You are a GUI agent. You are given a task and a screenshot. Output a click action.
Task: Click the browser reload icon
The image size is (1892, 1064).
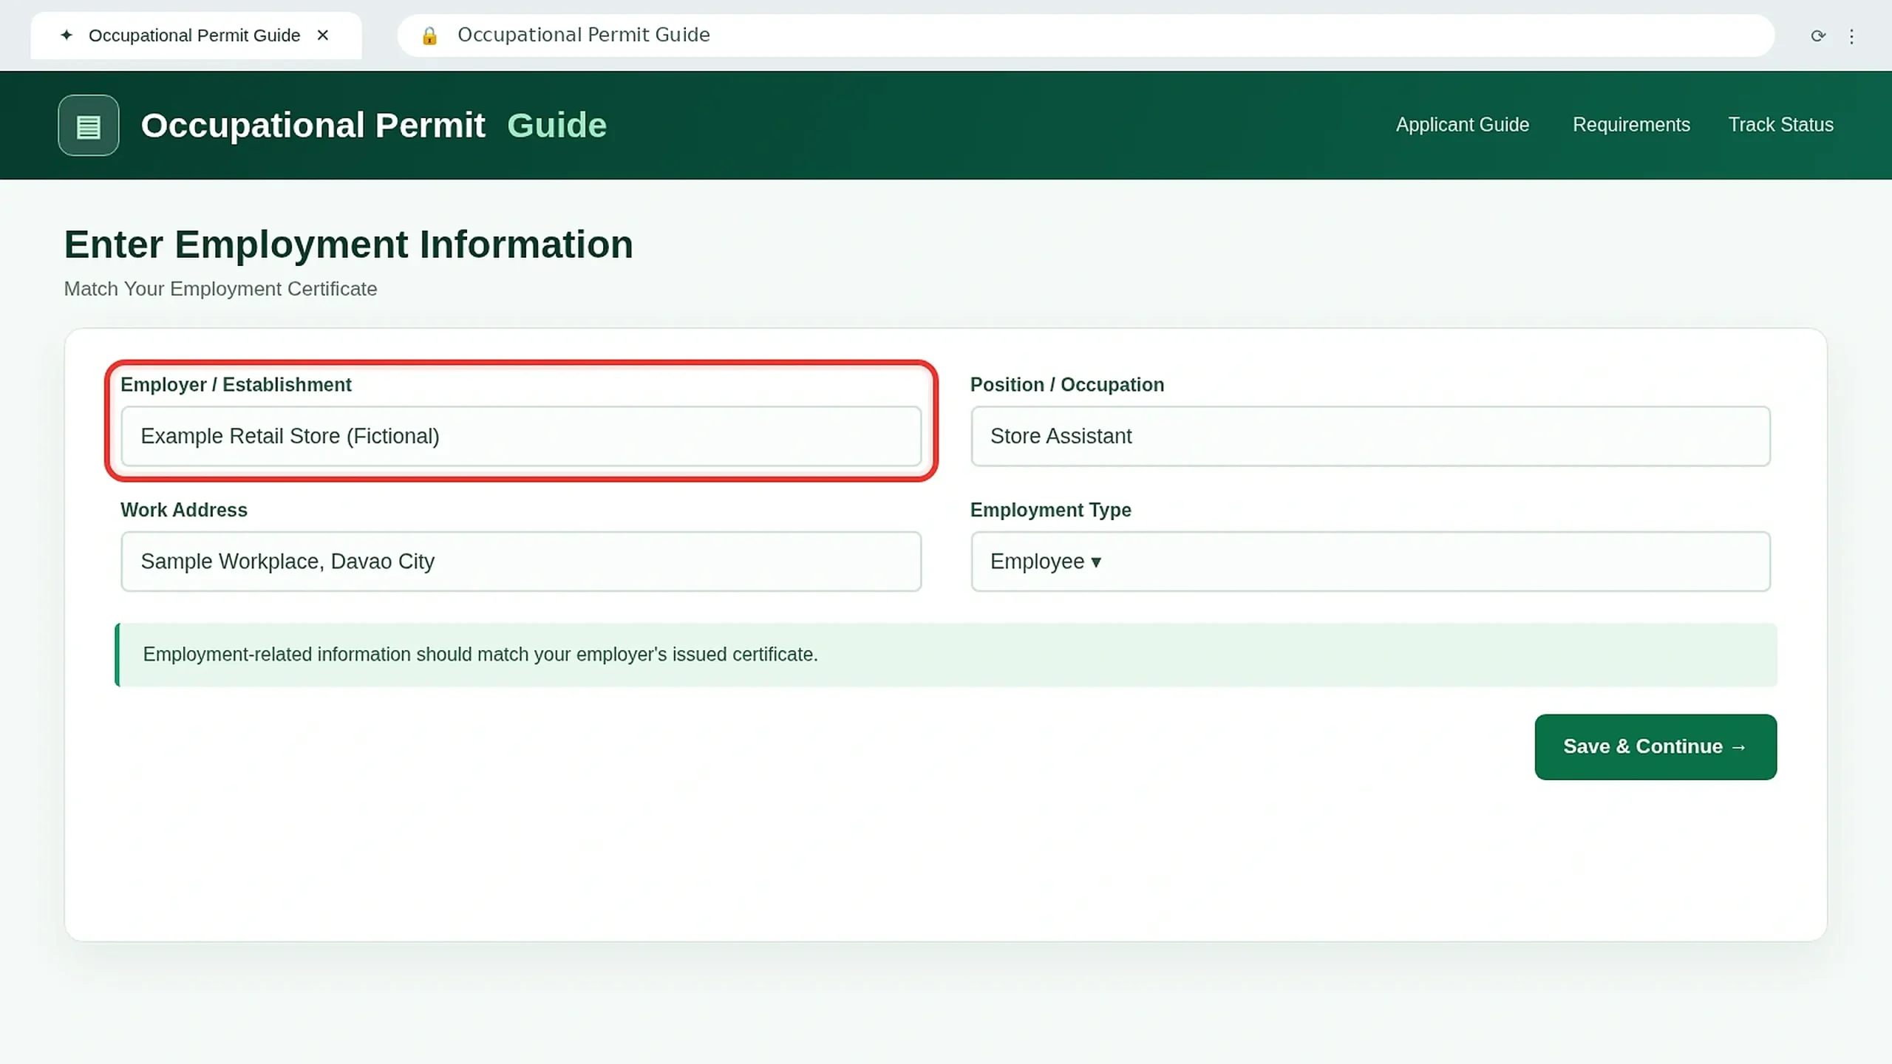click(1818, 35)
